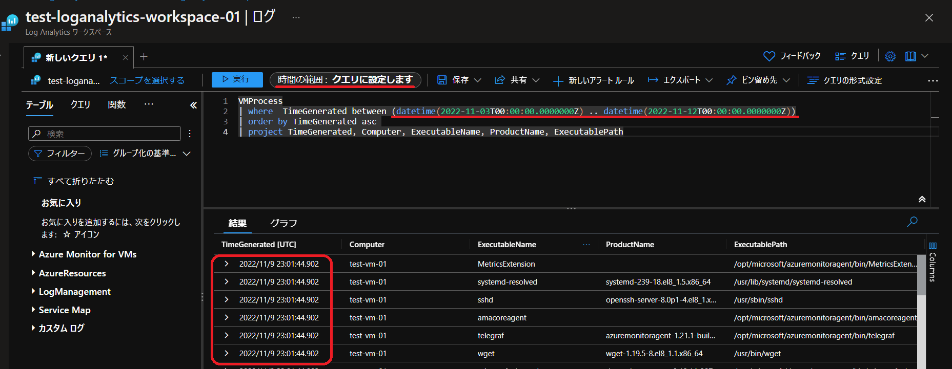The height and width of the screenshot is (369, 952).
Task: Open the Columns side panel
Action: pyautogui.click(x=933, y=262)
